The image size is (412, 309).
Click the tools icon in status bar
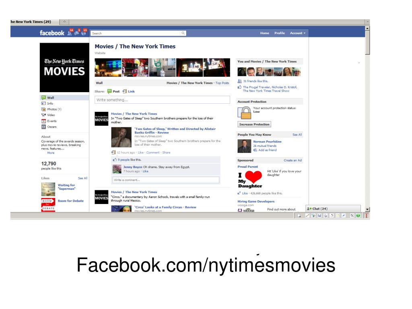tap(352, 216)
